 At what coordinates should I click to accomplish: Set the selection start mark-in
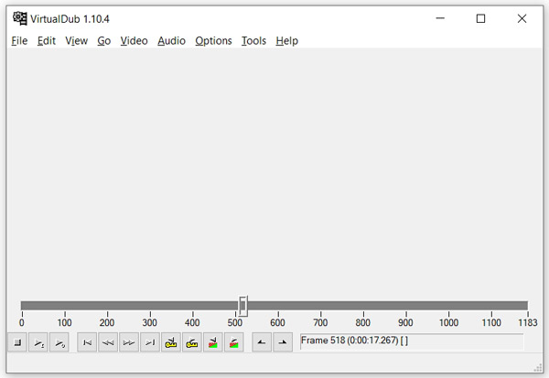[x=262, y=342]
